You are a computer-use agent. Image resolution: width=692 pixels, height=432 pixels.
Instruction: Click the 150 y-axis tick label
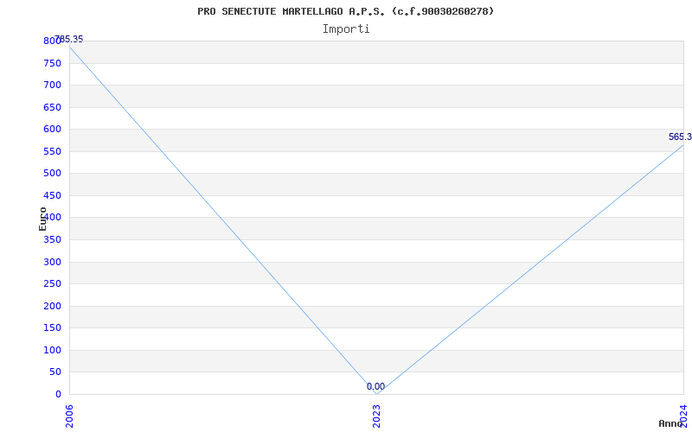pyautogui.click(x=52, y=328)
